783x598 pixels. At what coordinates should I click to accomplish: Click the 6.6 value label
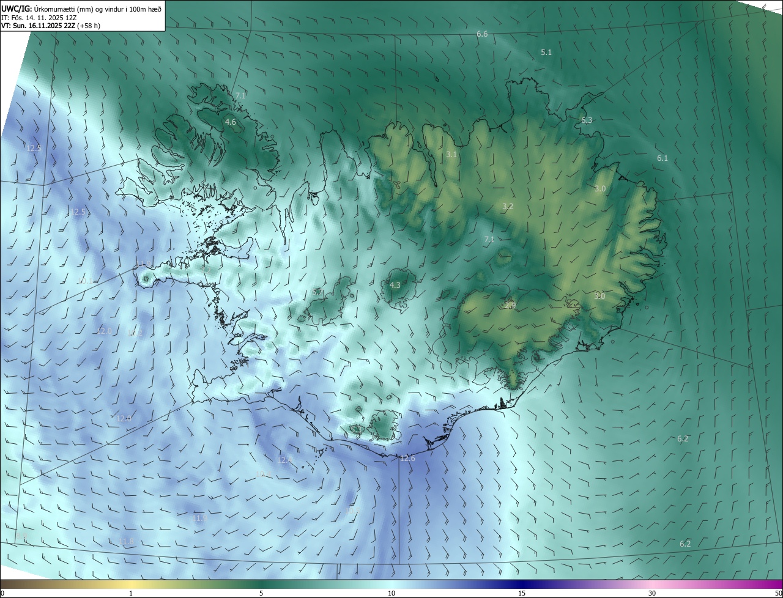pos(482,34)
